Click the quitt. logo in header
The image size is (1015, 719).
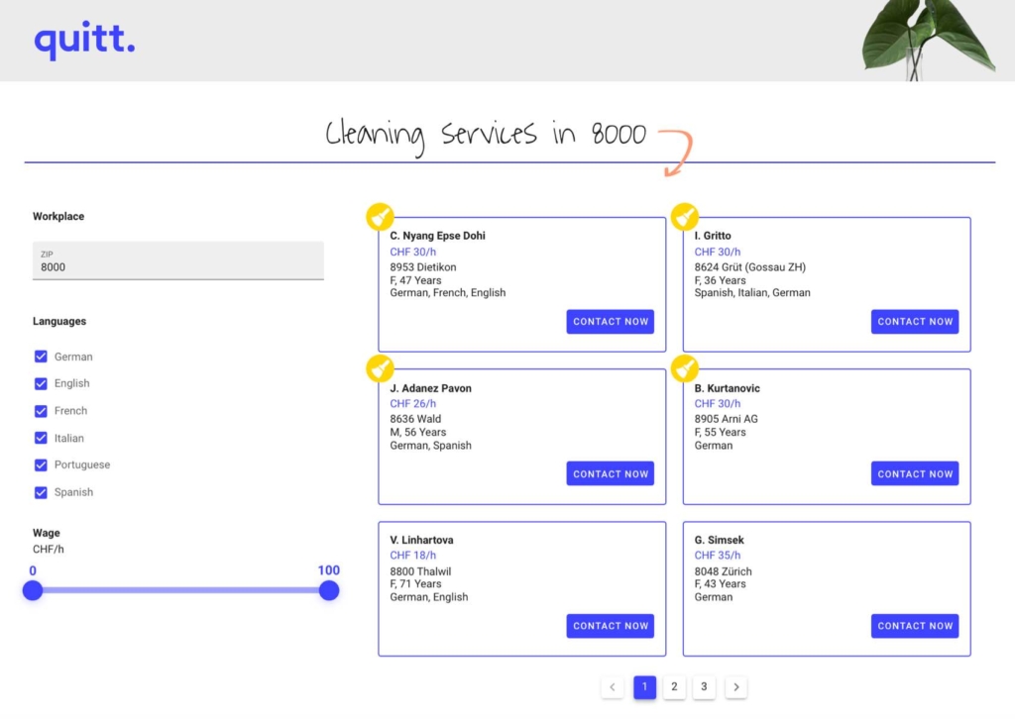84,42
